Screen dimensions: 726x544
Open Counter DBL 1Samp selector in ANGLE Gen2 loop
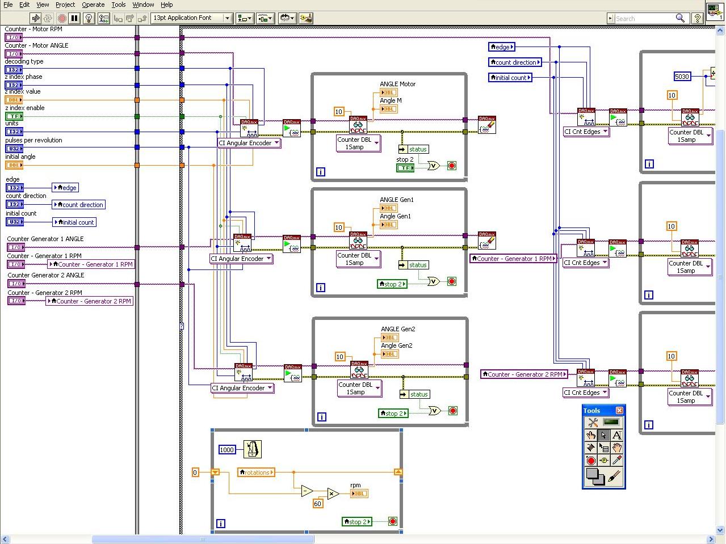click(360, 389)
